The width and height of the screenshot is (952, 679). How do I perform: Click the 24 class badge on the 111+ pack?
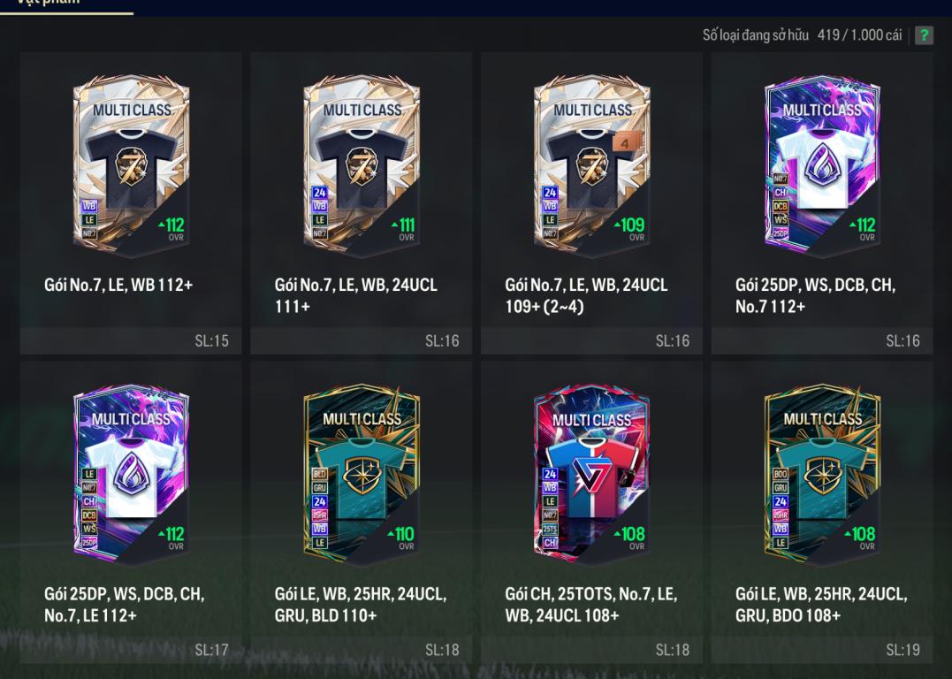[x=320, y=193]
